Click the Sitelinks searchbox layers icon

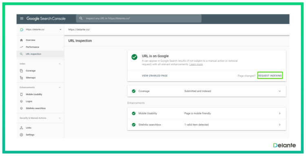click(22, 108)
